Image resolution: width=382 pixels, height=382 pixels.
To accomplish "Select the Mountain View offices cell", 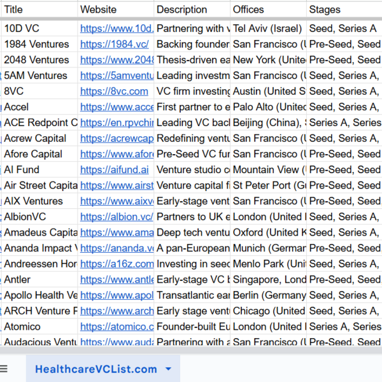I will pyautogui.click(x=268, y=170).
